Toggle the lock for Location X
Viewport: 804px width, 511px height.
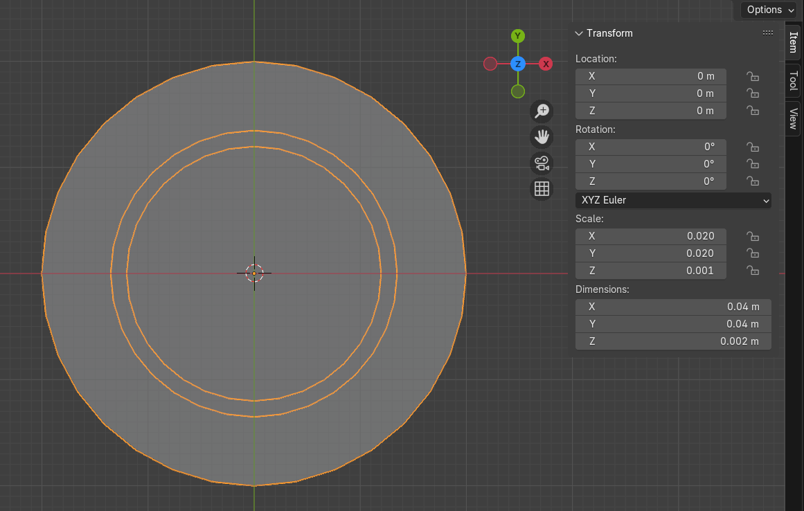pos(752,76)
